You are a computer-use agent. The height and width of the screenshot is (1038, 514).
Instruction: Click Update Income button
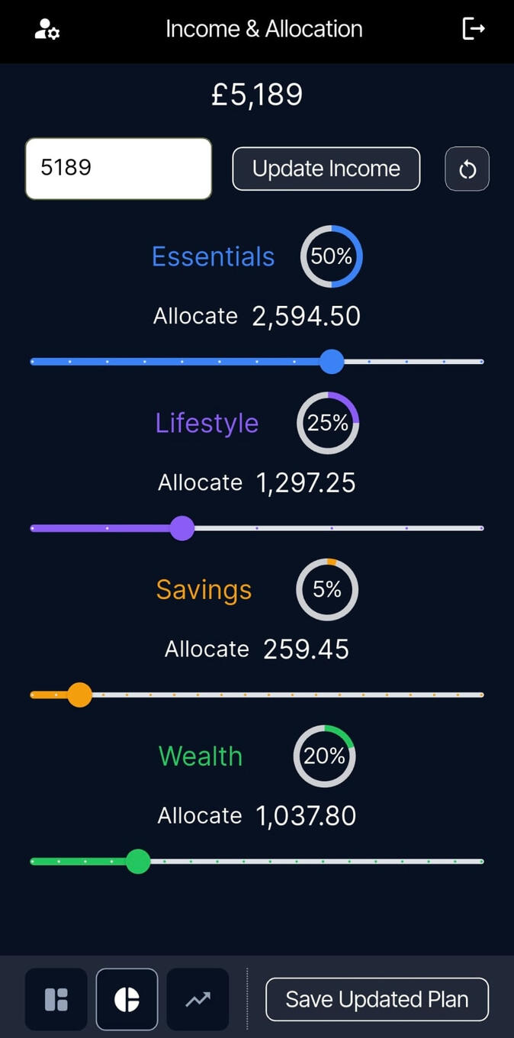pos(326,169)
